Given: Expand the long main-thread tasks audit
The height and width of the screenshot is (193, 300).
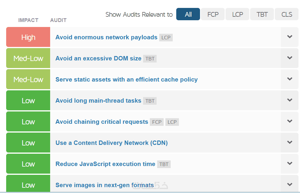Looking at the screenshot, I should pos(290,100).
